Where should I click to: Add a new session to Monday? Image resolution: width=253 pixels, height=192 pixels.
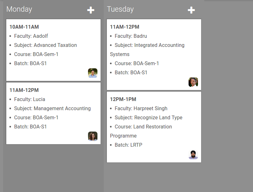[91, 10]
